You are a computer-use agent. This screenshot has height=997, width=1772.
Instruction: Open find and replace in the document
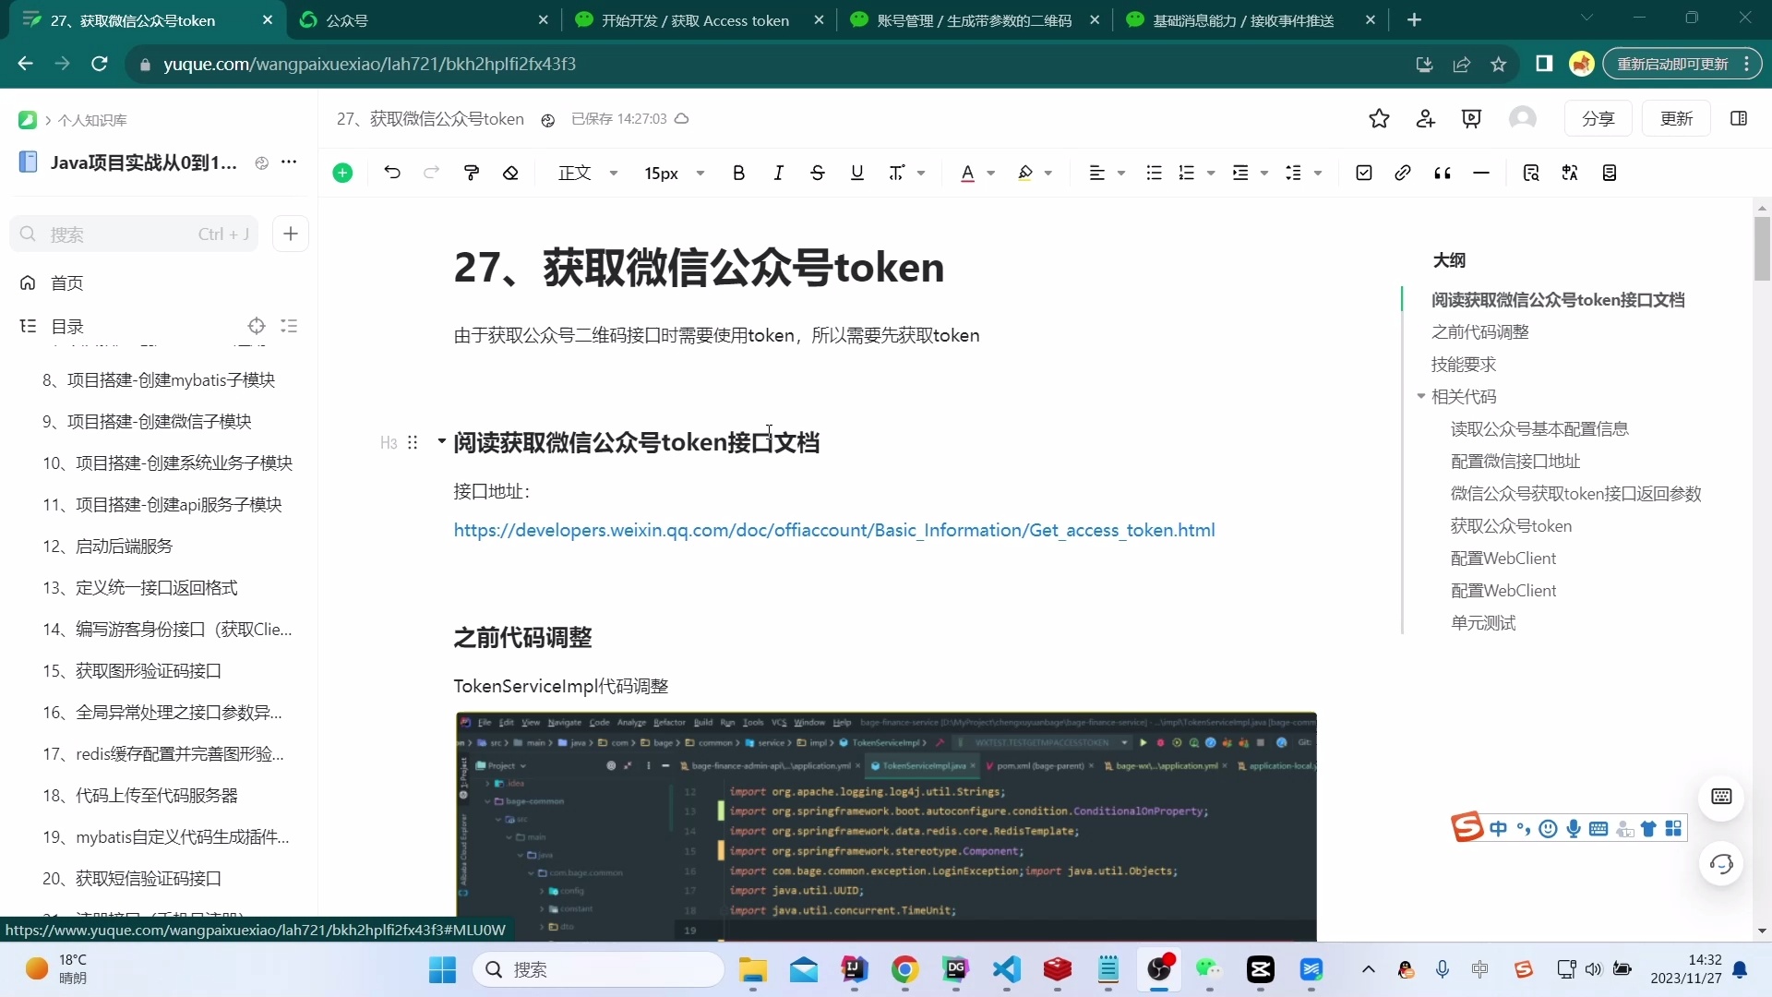pos(1532,173)
